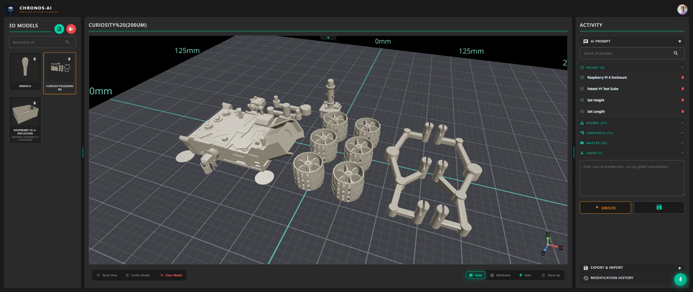Click the save prompt floppy disk button
The image size is (693, 292).
(659, 207)
